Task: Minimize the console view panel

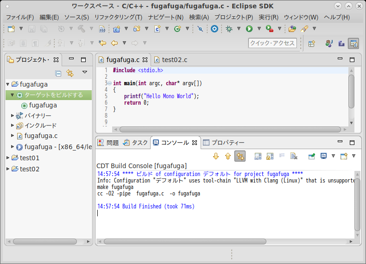Action: click(340, 141)
